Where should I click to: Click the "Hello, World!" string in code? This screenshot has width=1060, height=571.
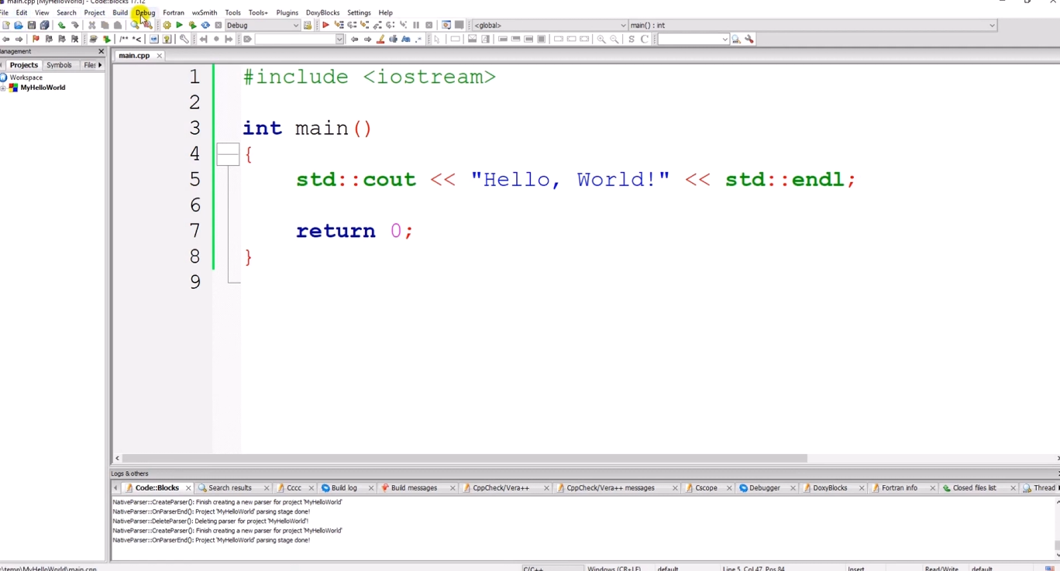570,180
